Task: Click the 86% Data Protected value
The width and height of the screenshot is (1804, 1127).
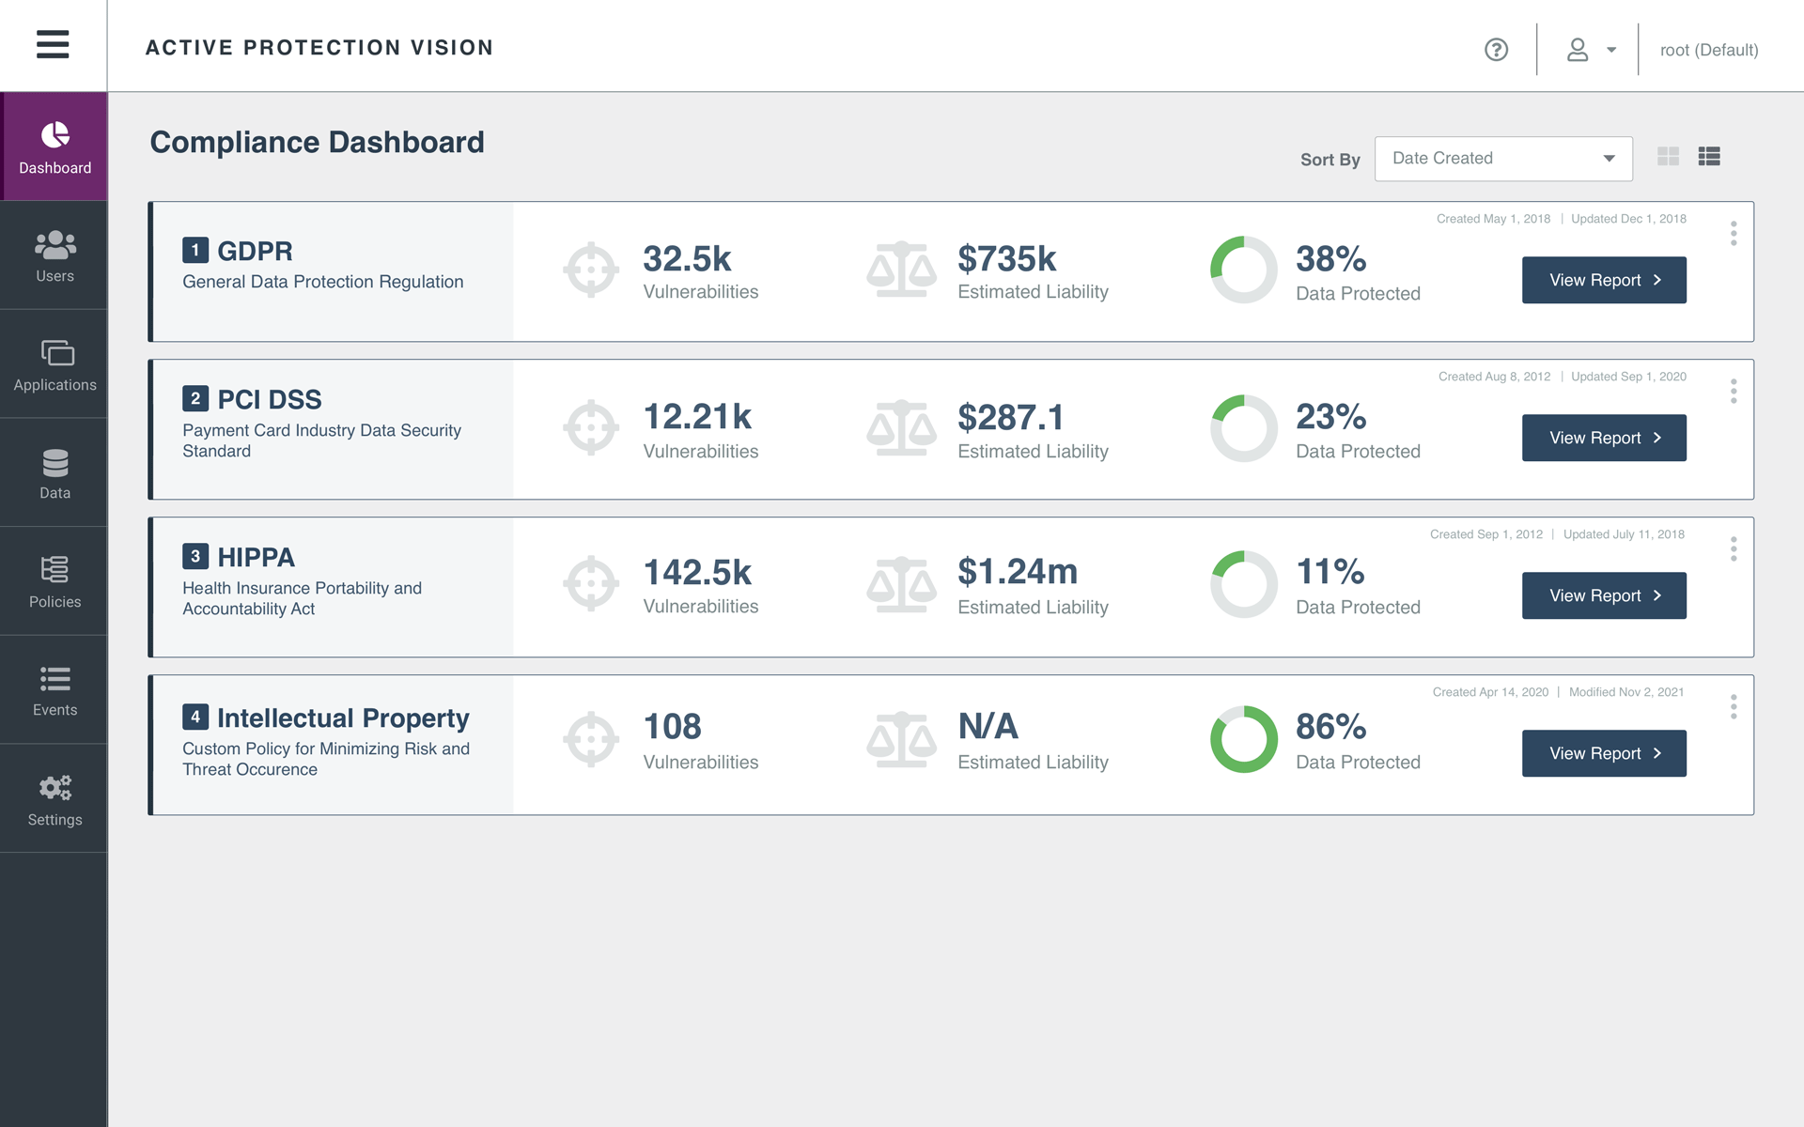Action: [x=1331, y=726]
